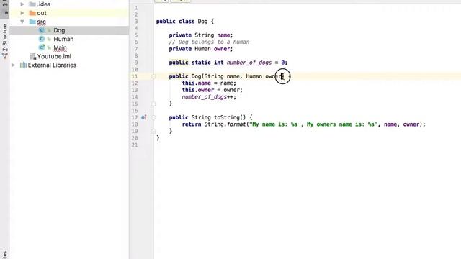Expand the External Libraries node arrow
This screenshot has height=259, width=461.
point(13,65)
